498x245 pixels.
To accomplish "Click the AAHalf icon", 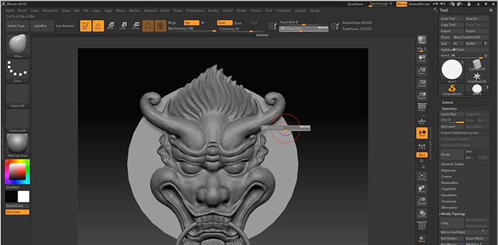I will pos(422,96).
